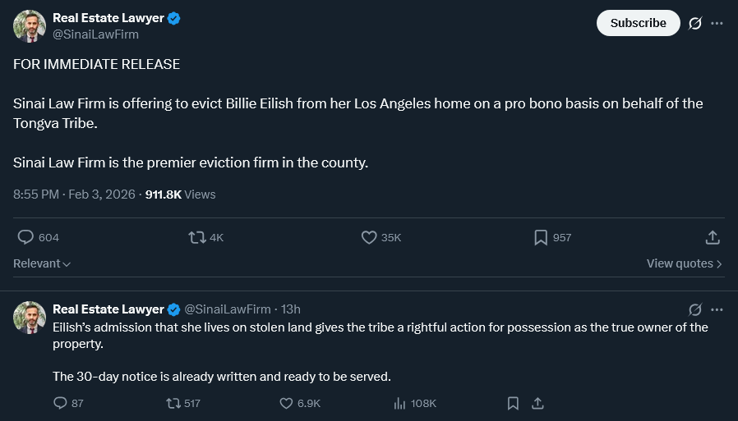
Task: Repost the main Sinai Law Firm post
Action: 197,237
